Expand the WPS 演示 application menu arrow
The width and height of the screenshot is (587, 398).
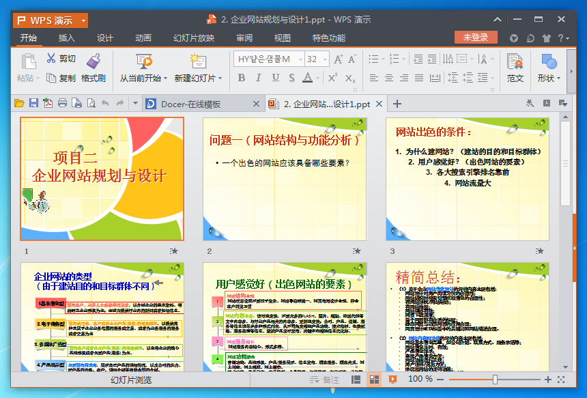83,20
